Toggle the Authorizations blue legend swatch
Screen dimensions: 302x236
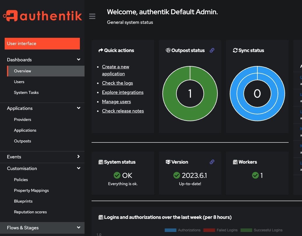point(171,230)
